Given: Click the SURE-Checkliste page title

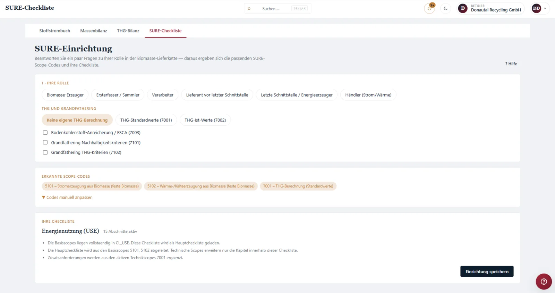Looking at the screenshot, I should (x=30, y=8).
